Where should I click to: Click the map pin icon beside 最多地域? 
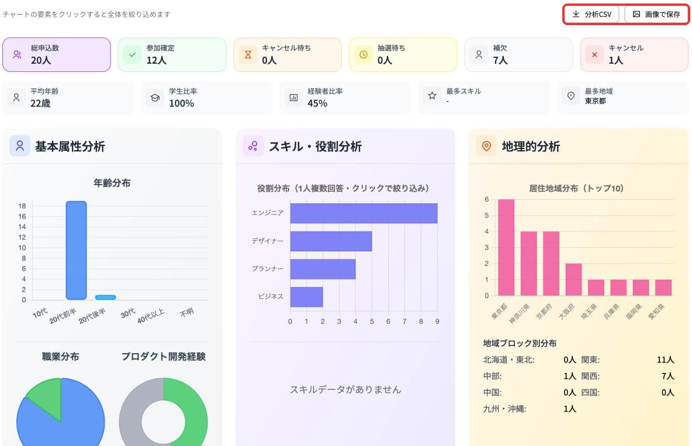coord(570,95)
